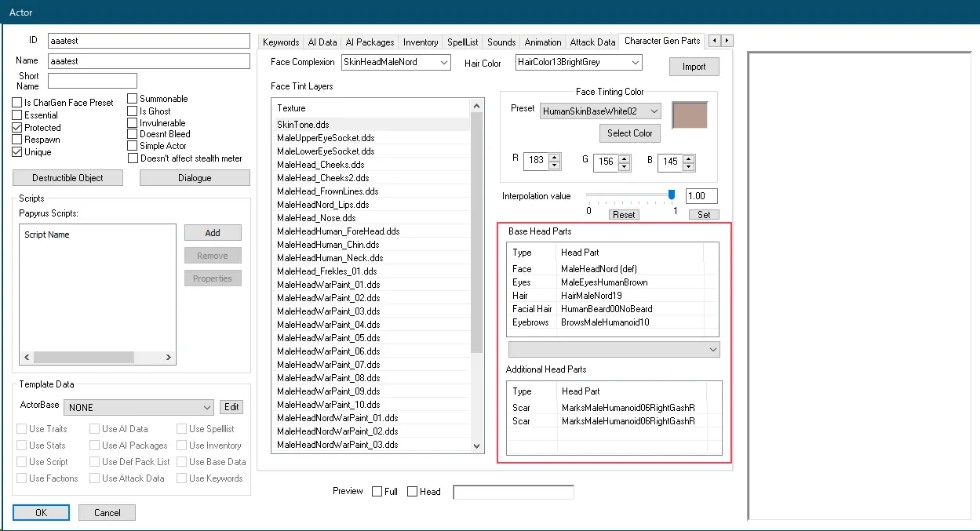Switch to the Inventory tab
This screenshot has height=531, width=980.
(x=421, y=42)
